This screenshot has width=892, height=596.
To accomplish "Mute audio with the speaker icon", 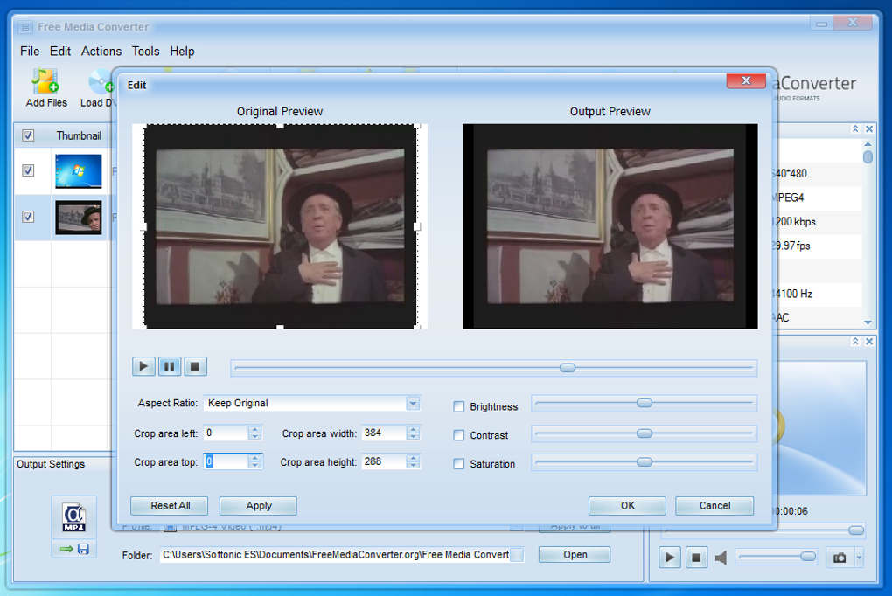I will (721, 558).
